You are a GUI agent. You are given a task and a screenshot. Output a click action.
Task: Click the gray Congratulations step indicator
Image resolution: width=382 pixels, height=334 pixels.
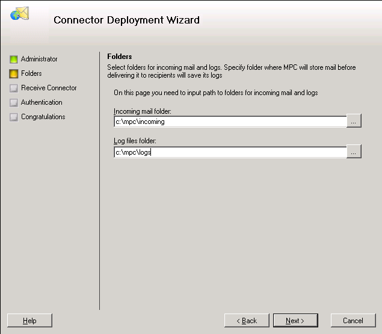click(x=14, y=117)
